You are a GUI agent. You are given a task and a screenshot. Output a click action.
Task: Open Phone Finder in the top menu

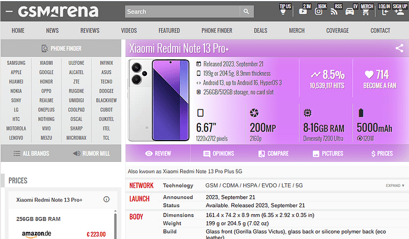[x=217, y=30]
